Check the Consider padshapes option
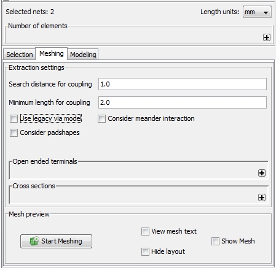Screen dimensions: 276x268 pyautogui.click(x=14, y=132)
